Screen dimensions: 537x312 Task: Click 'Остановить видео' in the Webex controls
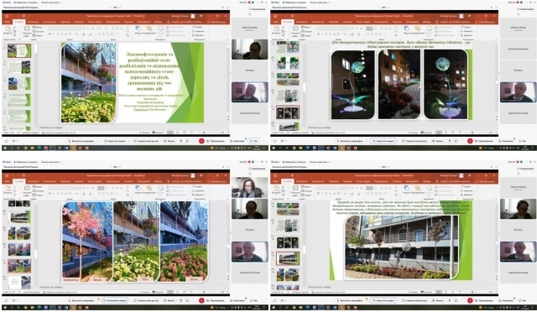coord(115,300)
